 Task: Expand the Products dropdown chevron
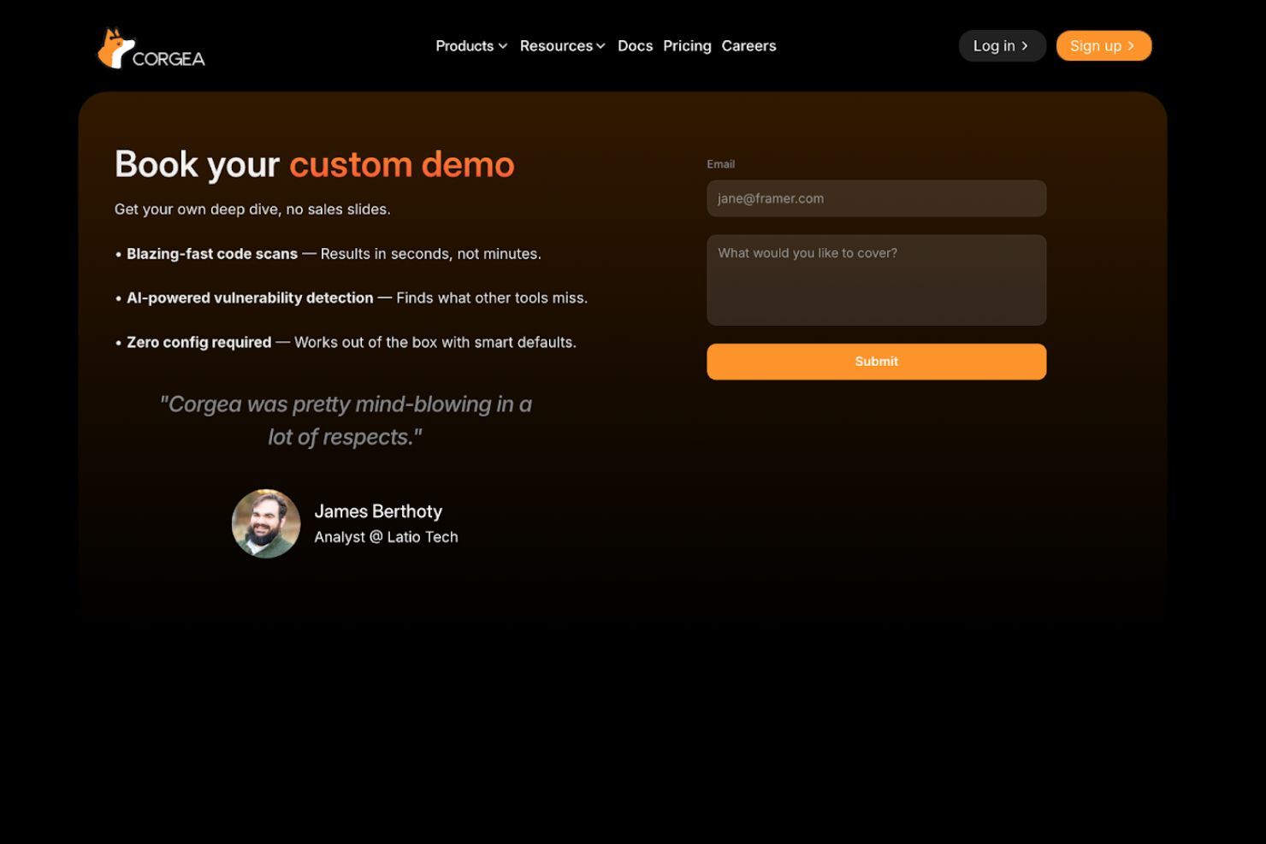click(502, 46)
